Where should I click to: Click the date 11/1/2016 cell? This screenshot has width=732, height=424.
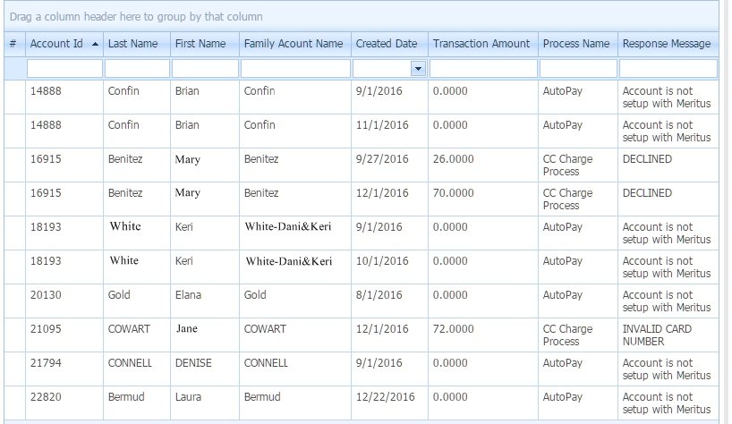coord(389,131)
